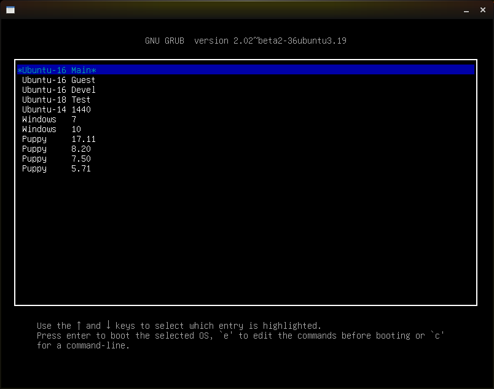Select the Ubuntu-16 Guest boot entry
The image size is (494, 389).
tap(58, 80)
